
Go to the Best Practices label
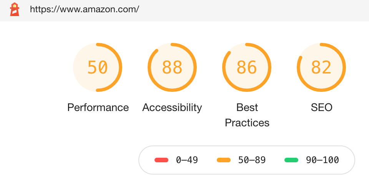(x=247, y=115)
